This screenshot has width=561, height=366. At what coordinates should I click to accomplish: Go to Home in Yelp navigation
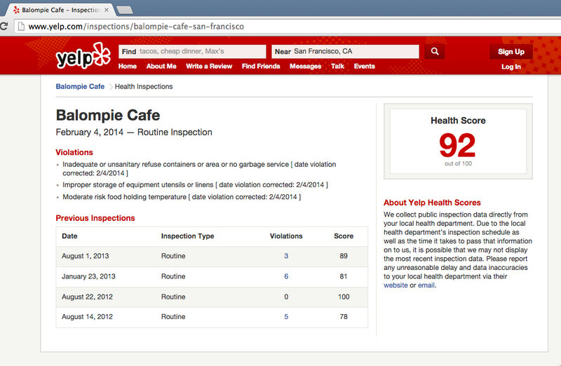pyautogui.click(x=128, y=66)
